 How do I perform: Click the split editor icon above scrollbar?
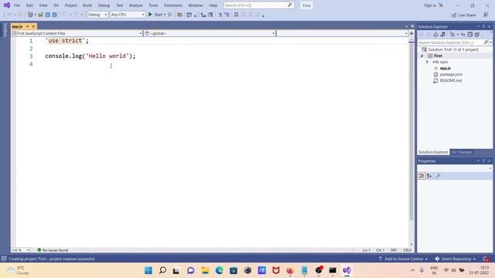[411, 33]
